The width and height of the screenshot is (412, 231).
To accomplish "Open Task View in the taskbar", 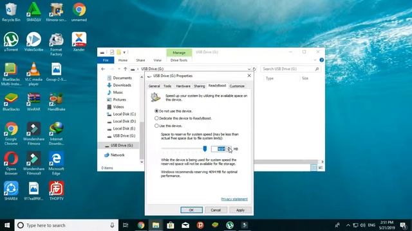I will tap(126, 225).
